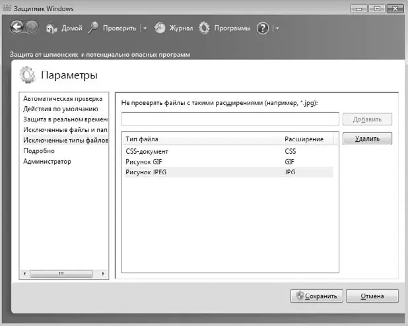Click the sidebar horizontal scrollbar thumb

click(x=61, y=274)
